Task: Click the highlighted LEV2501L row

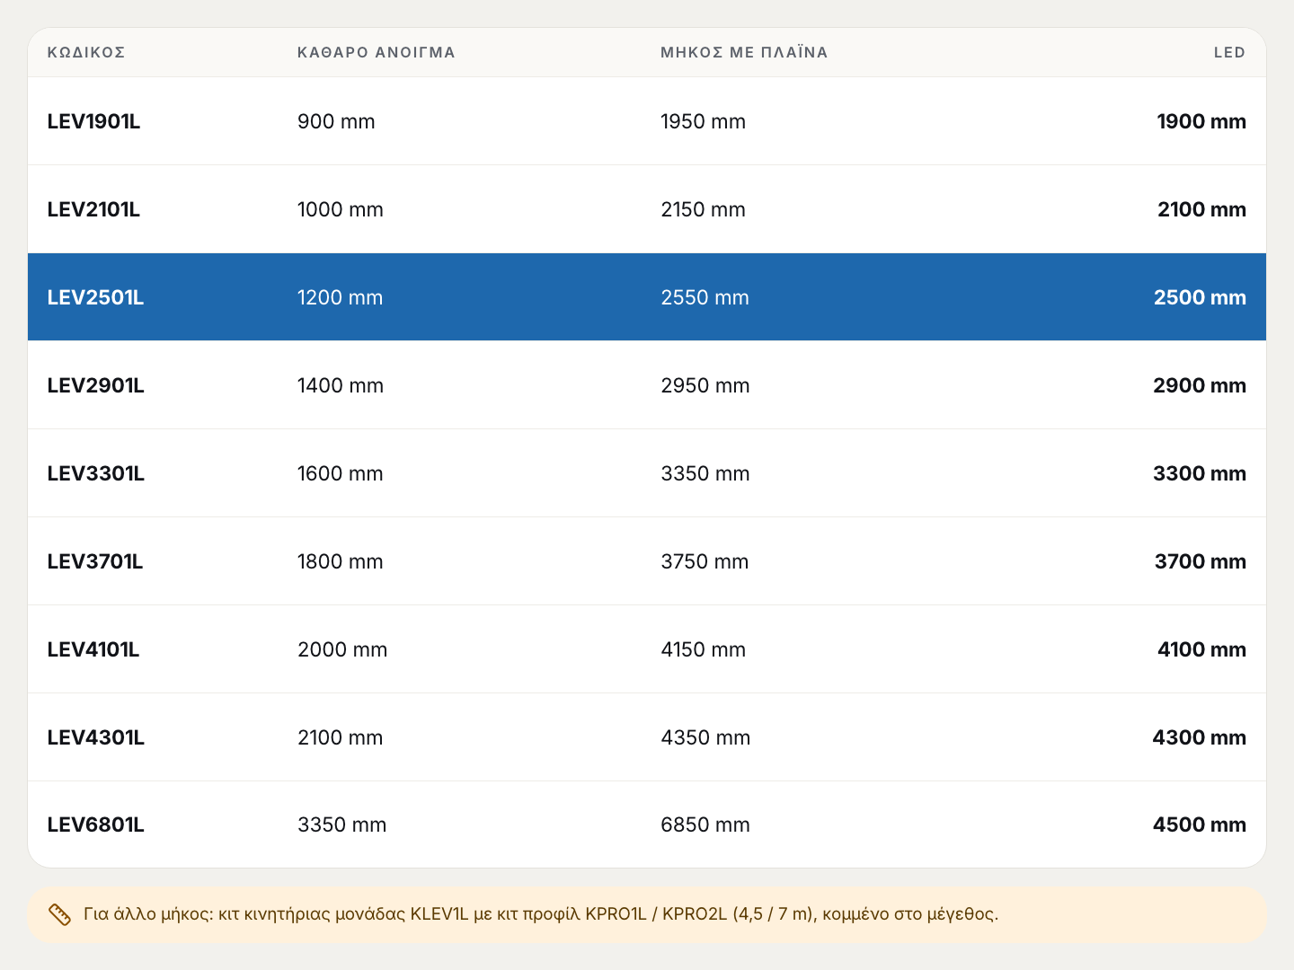Action: click(647, 297)
